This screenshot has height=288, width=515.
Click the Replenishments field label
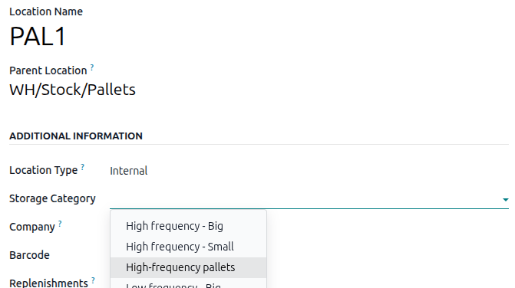click(x=48, y=283)
